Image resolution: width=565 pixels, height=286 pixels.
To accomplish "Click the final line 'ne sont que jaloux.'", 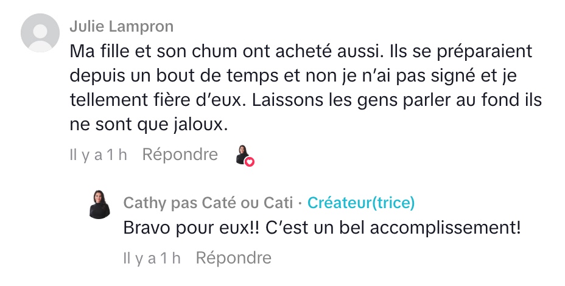I will coord(148,124).
